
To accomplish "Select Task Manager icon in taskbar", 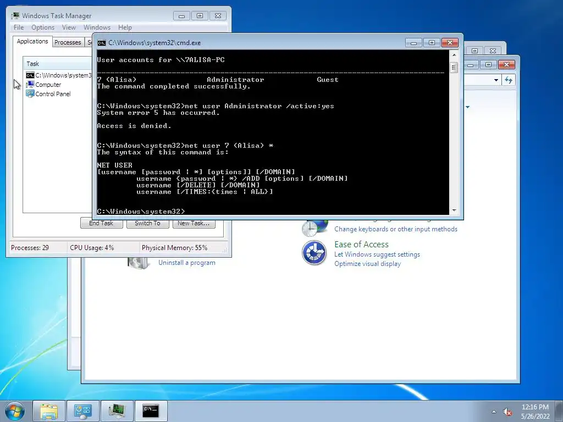I will pos(117,411).
